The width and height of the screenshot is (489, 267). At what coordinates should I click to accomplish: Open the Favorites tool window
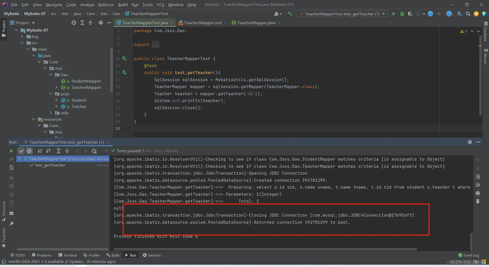coord(4,238)
